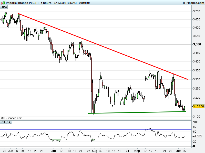Click the Sep month label on time axis
The height and width of the screenshot is (153, 205).
[x=137, y=151]
